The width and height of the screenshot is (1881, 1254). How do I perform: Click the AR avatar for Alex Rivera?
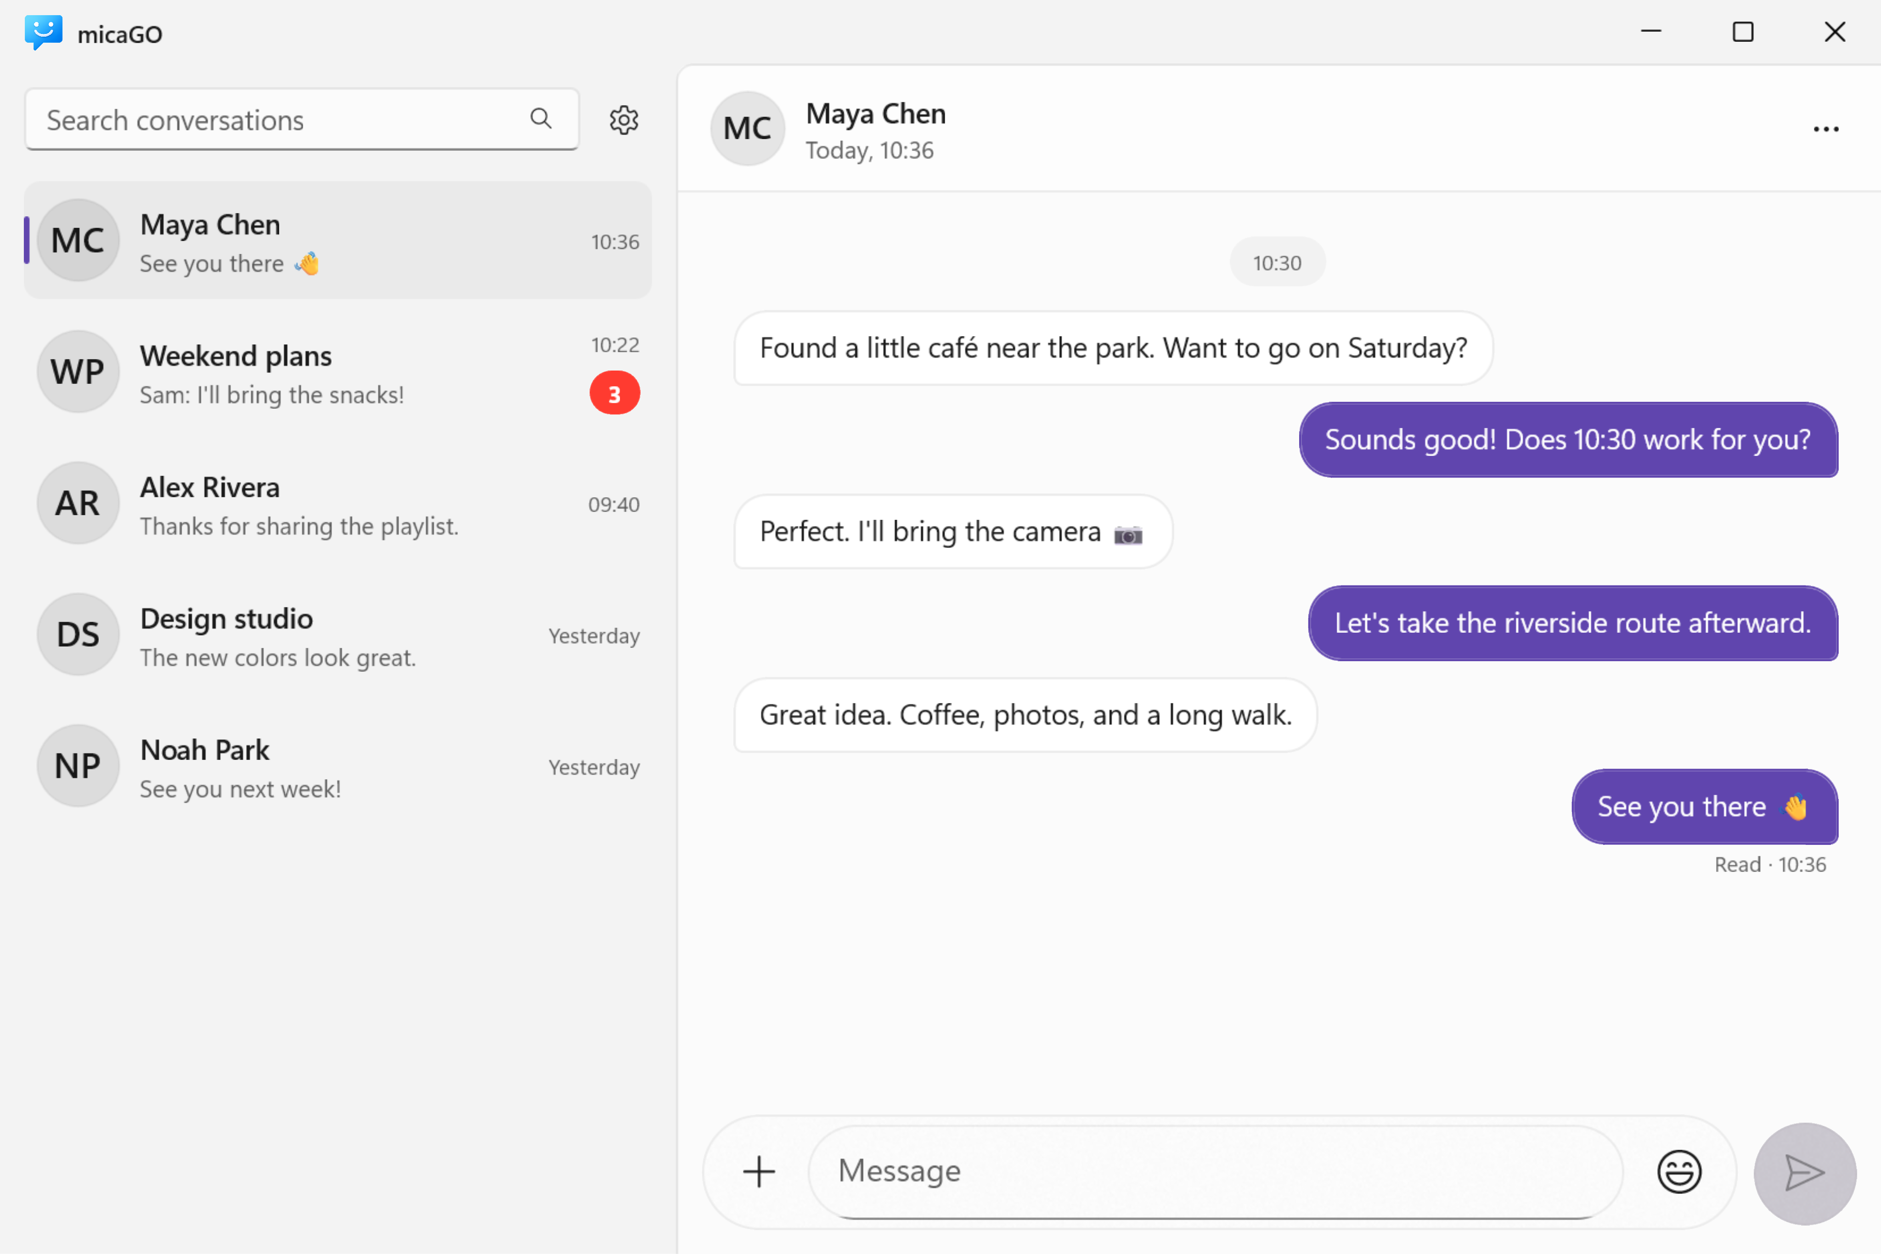79,503
